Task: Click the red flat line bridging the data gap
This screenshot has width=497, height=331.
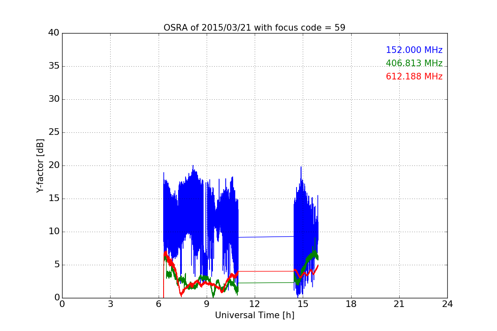Action: [x=266, y=271]
